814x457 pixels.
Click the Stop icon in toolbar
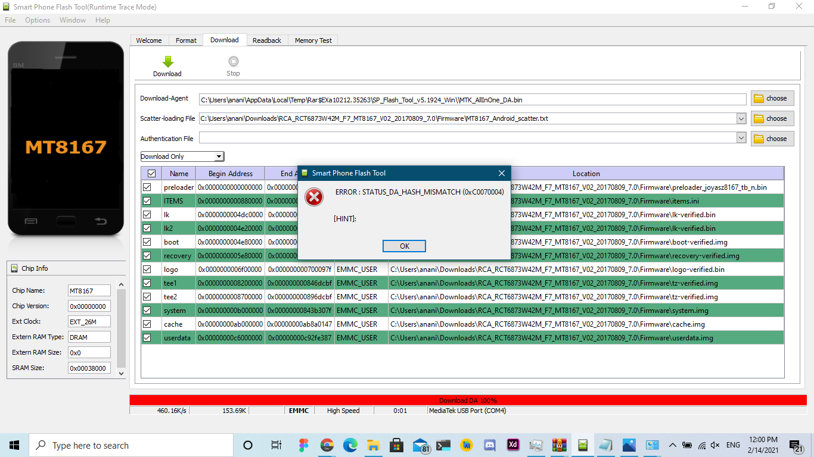point(233,61)
